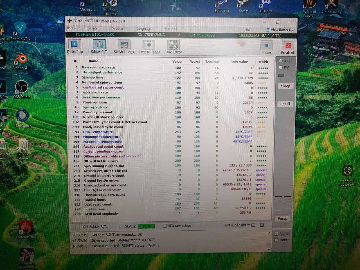
Task: Open Microsoft Edge desktop shortcut
Action: point(87,8)
